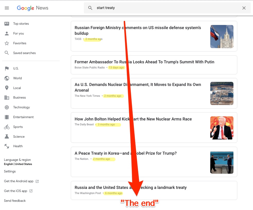Viewport: 253px width, 210px height.
Task: Select the Sports section label
Action: pos(18,127)
